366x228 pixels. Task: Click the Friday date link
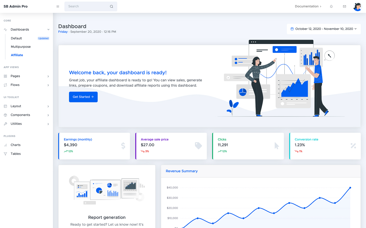[x=63, y=31]
